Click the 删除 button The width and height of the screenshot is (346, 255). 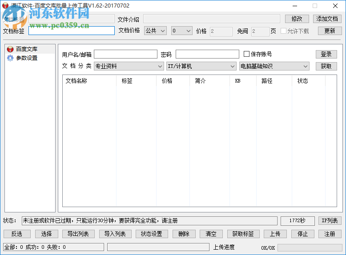coord(184,234)
